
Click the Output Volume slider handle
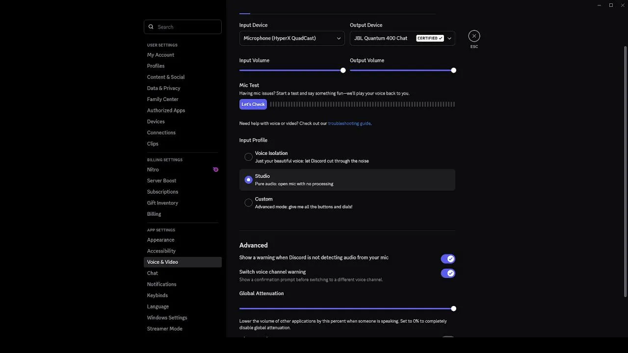coord(453,70)
